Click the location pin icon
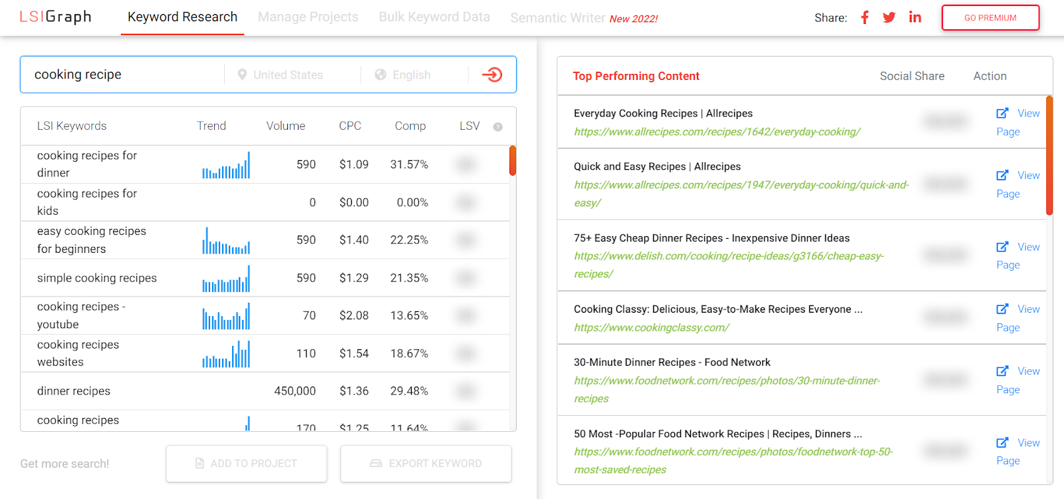 point(242,75)
